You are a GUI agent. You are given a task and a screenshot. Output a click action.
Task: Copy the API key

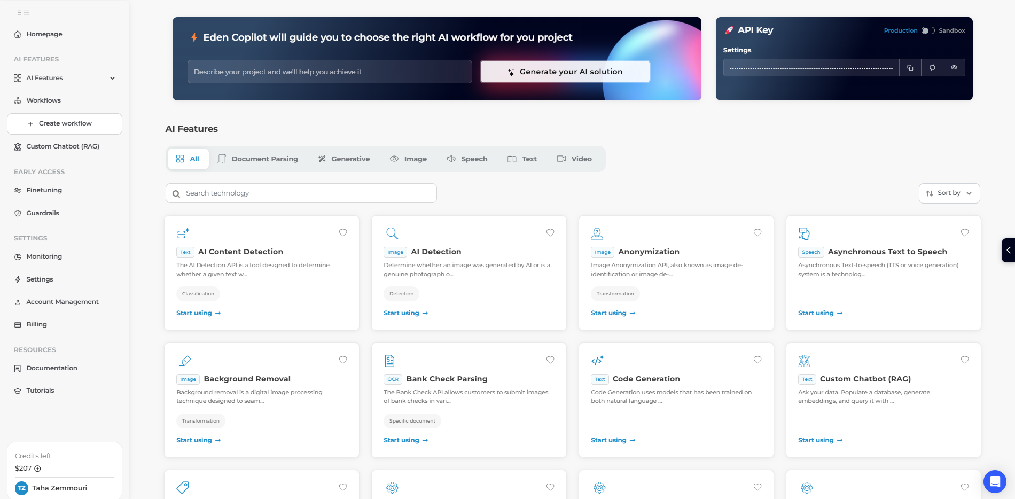[910, 68]
